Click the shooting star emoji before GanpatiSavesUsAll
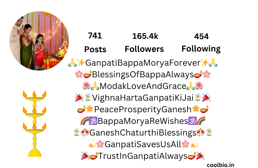The image size is (258, 168). (92, 144)
